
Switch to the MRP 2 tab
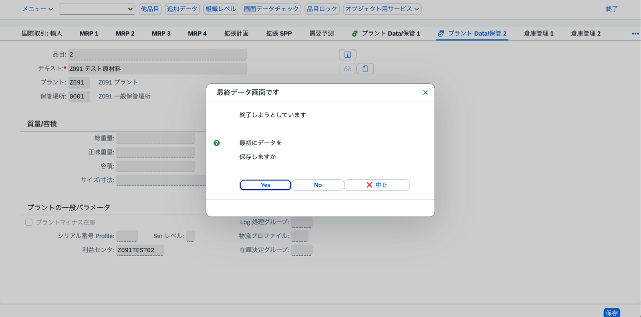click(x=125, y=34)
